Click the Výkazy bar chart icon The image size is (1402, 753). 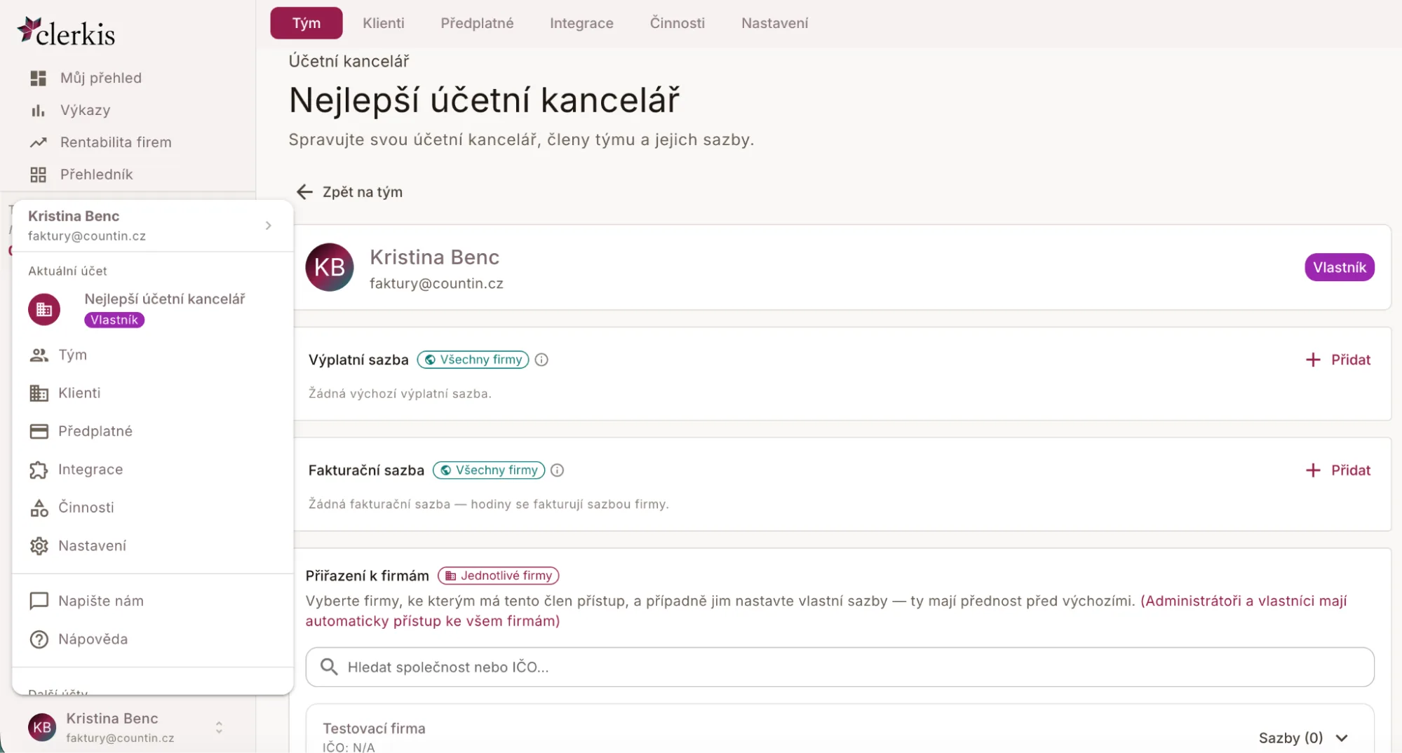38,110
